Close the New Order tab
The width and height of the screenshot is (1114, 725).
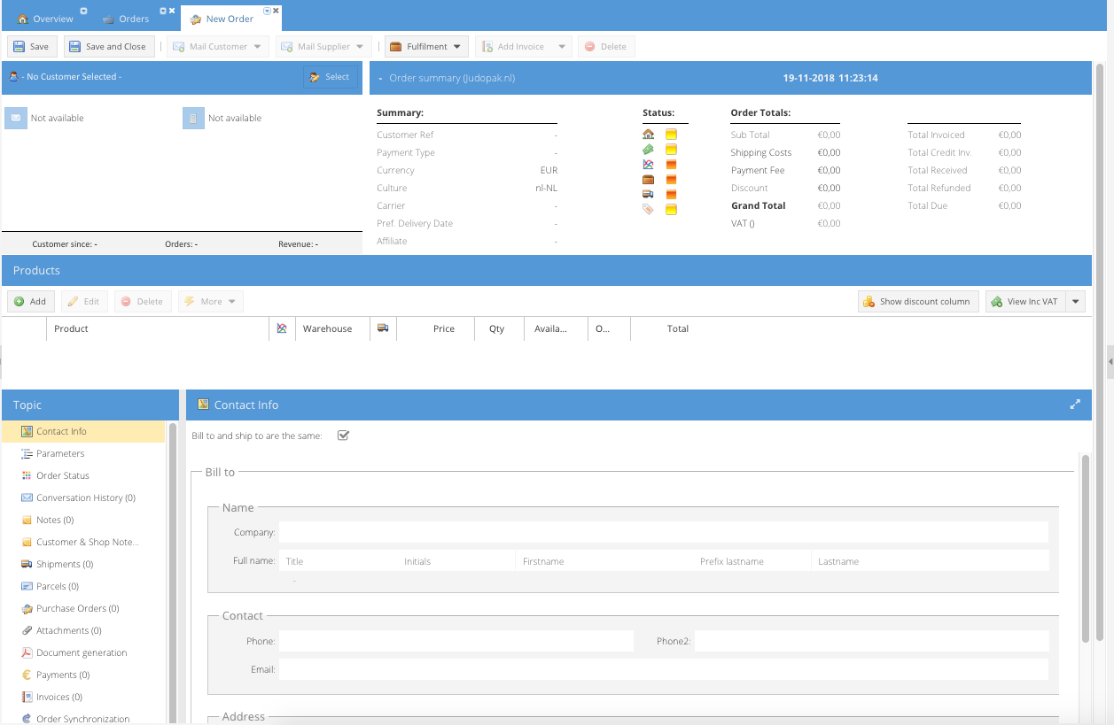pos(277,11)
